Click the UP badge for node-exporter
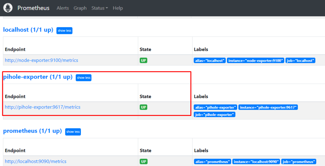Screen dimensions: 325x166 click(x=143, y=61)
